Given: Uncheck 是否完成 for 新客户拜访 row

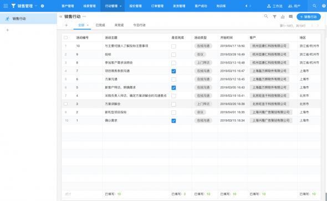Looking at the screenshot, I should [x=173, y=88].
